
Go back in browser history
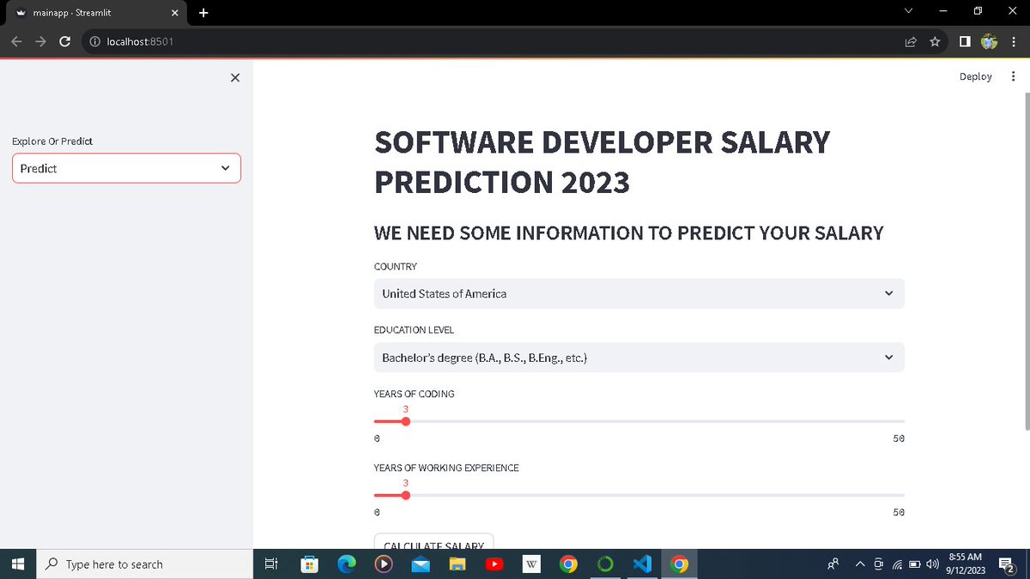pos(17,41)
